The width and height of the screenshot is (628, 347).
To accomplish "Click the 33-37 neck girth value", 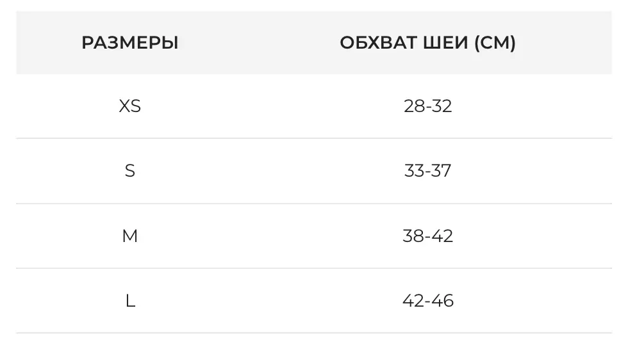I will (x=427, y=171).
